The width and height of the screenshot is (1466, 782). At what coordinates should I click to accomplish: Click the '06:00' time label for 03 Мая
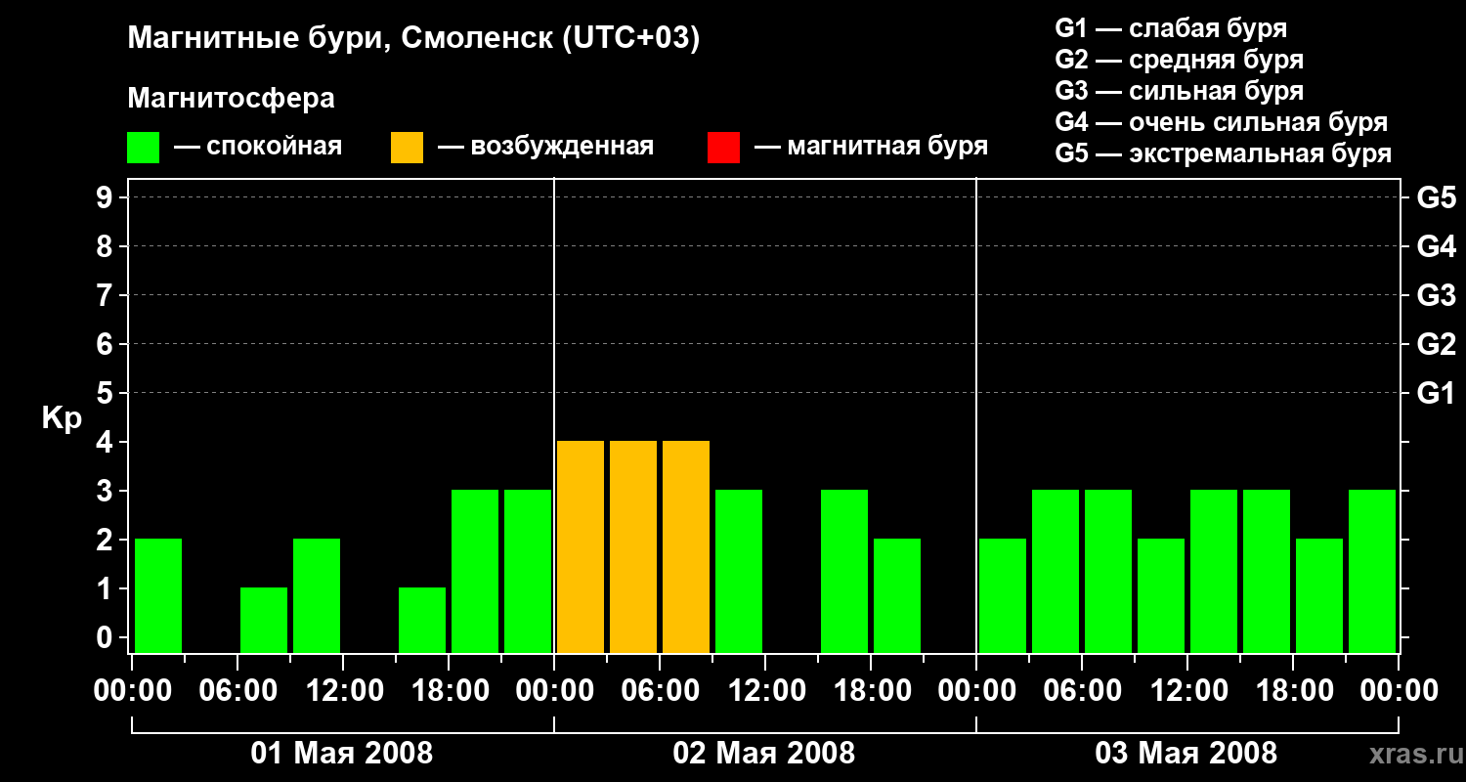pyautogui.click(x=1082, y=691)
